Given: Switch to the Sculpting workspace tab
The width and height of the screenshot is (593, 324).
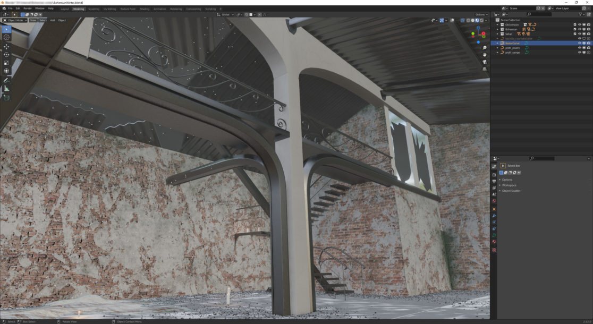Looking at the screenshot, I should tap(94, 9).
